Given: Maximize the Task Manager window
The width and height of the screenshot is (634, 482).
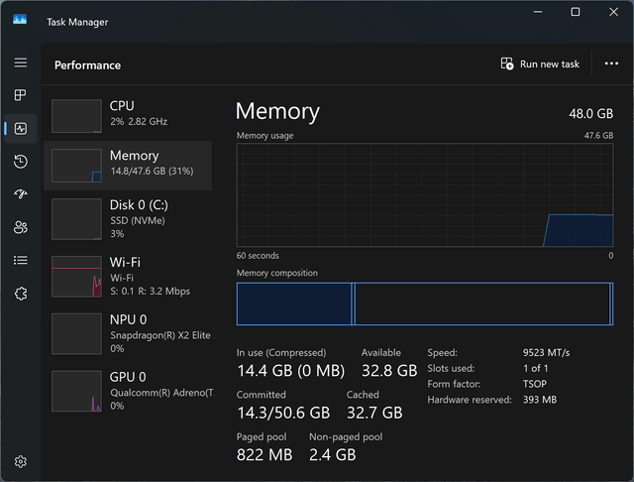Looking at the screenshot, I should tap(576, 12).
